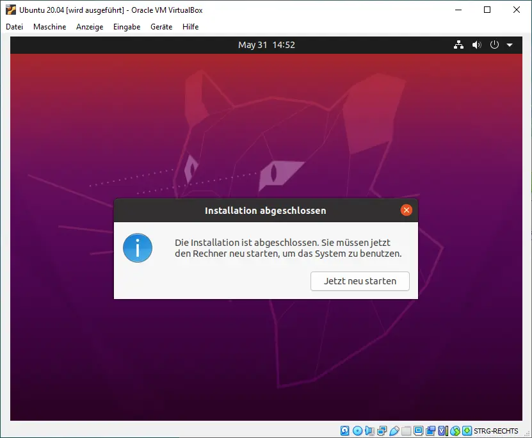Open the Maschine menu
Screen dimensions: 532x438
[49, 27]
